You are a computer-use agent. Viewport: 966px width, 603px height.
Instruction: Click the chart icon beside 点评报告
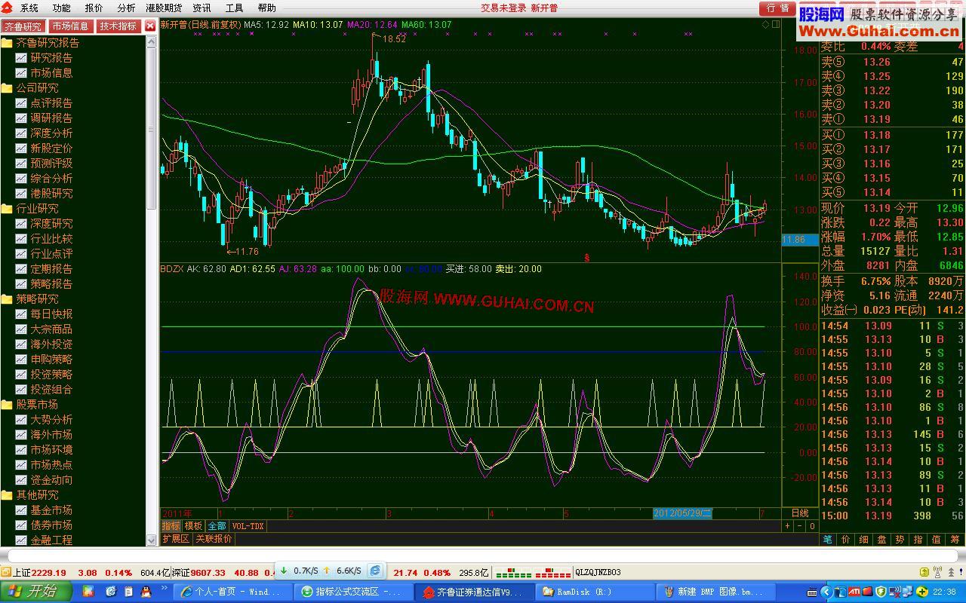(x=21, y=103)
